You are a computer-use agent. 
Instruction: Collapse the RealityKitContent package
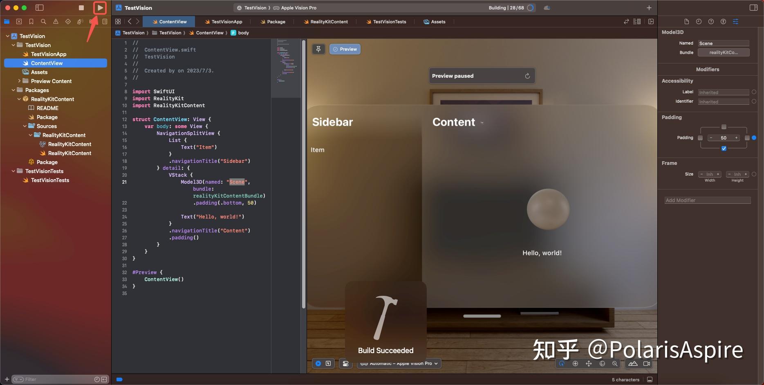pyautogui.click(x=19, y=99)
